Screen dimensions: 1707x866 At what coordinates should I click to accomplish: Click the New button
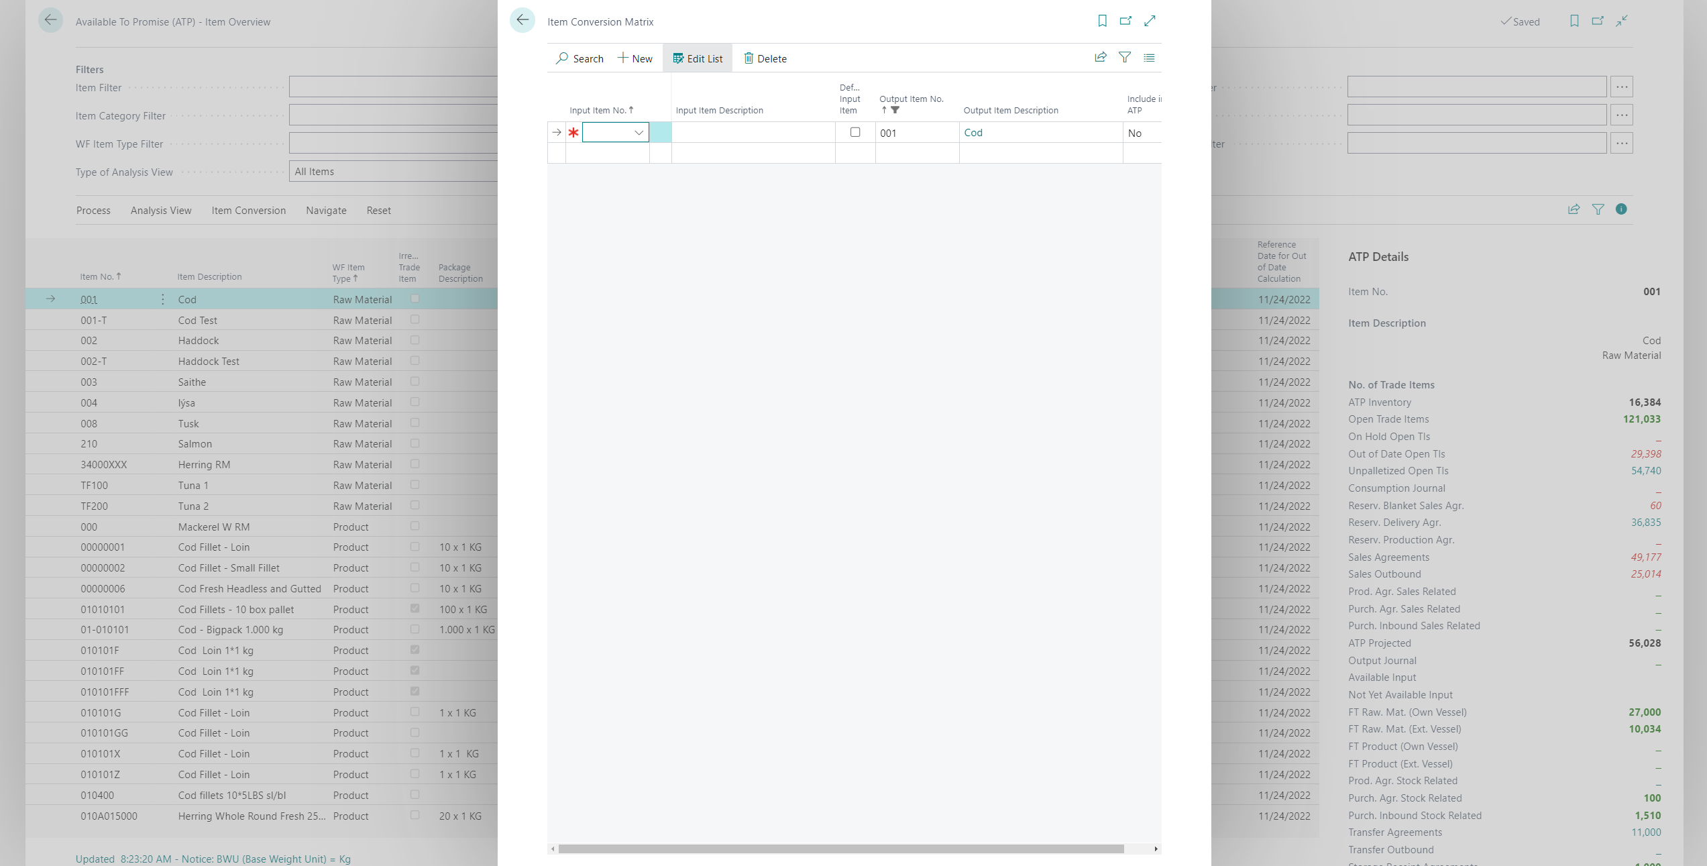(635, 58)
